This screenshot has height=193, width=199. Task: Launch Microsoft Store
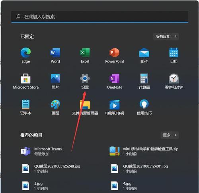point(25,78)
